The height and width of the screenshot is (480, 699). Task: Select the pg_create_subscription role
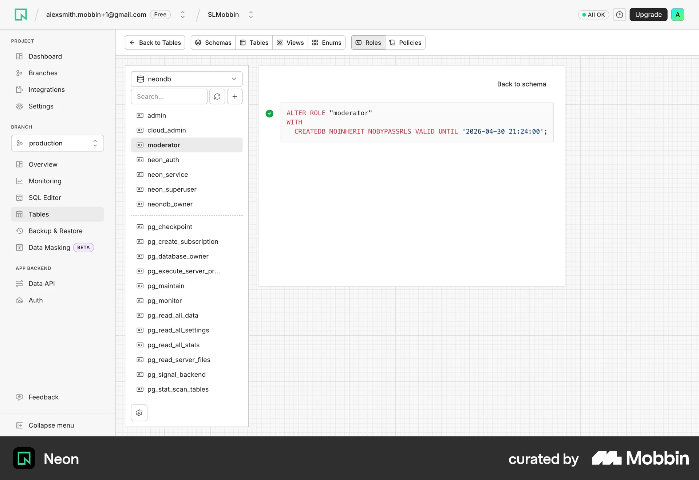click(x=187, y=241)
